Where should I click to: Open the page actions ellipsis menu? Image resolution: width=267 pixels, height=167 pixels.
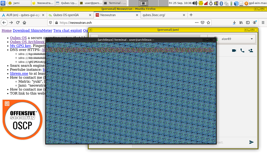coord(196,22)
